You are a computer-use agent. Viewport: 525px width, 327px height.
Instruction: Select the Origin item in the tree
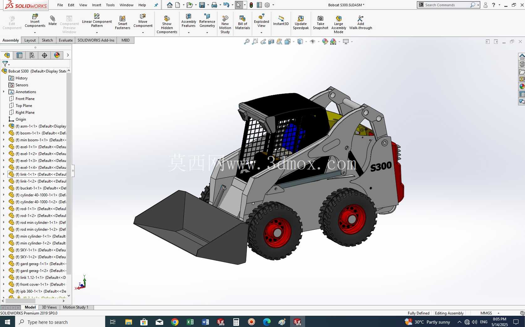[21, 119]
